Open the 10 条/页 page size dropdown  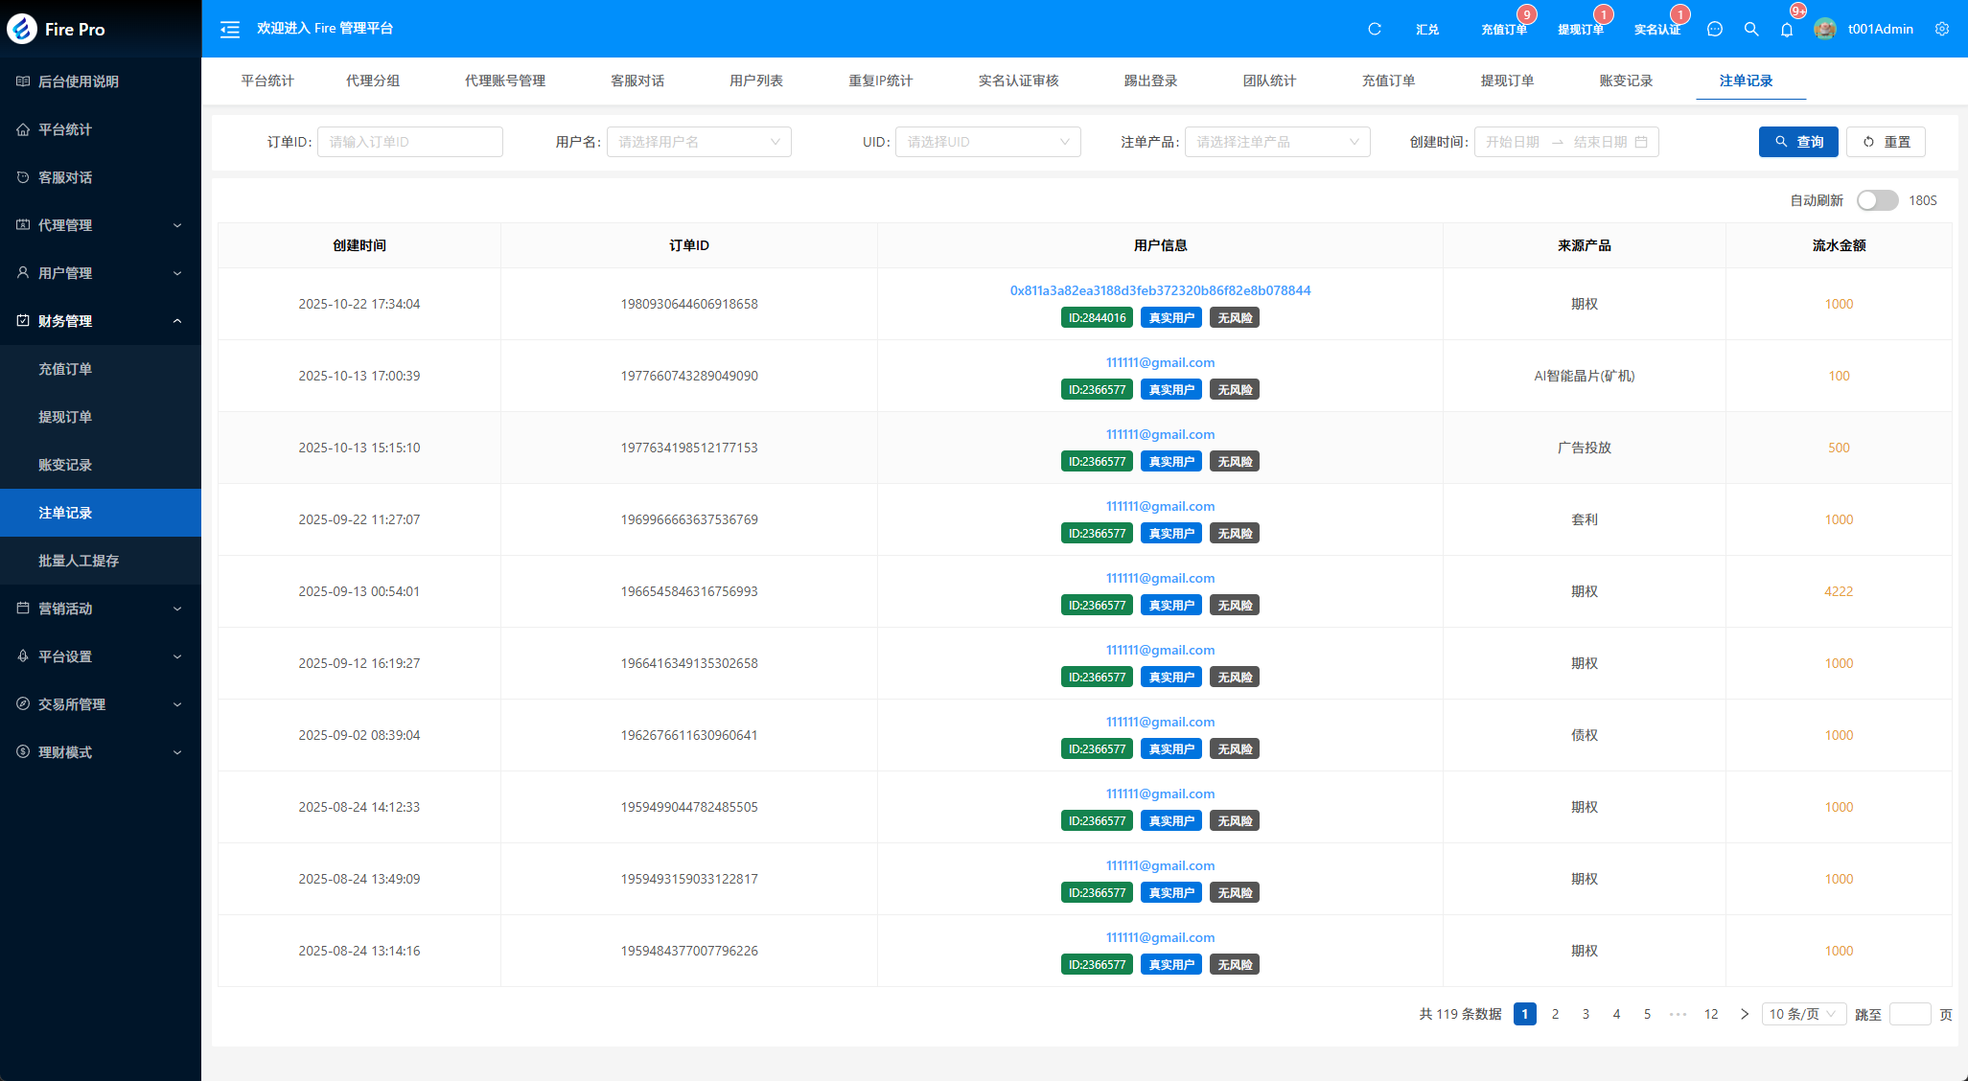pyautogui.click(x=1802, y=1014)
